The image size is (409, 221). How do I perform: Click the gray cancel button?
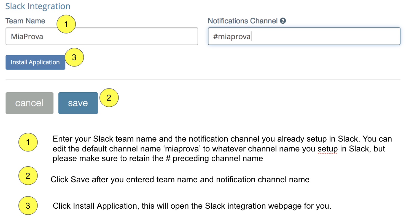point(29,103)
